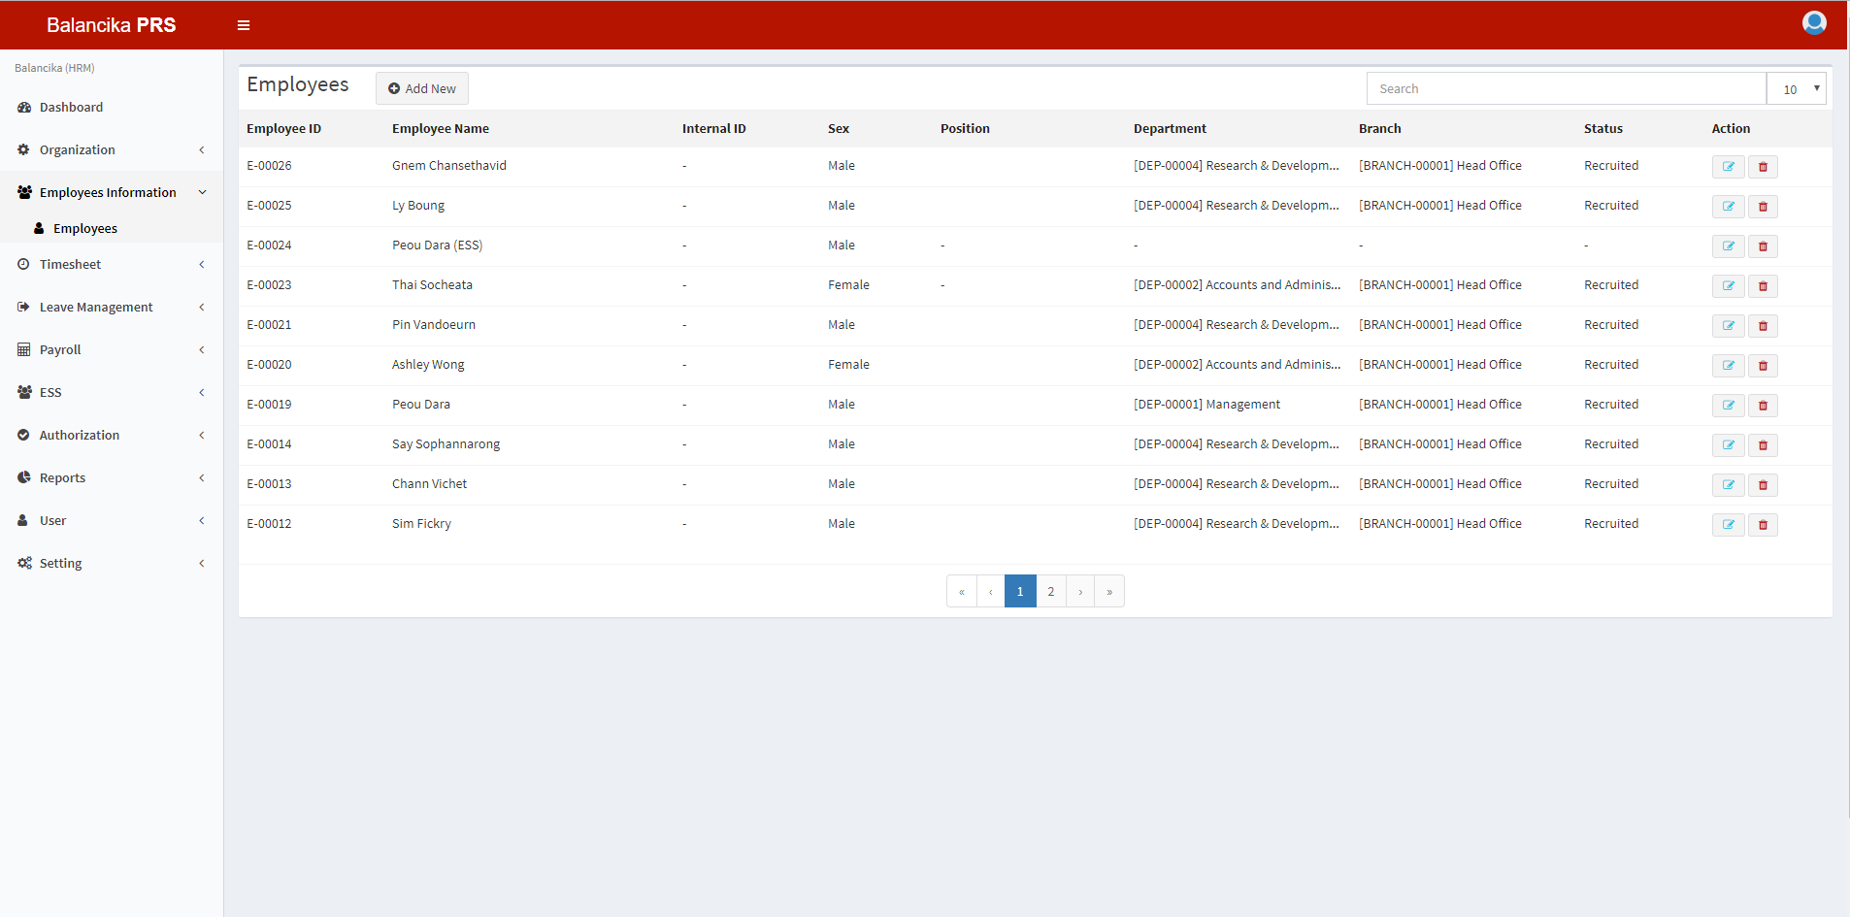Collapse the Employees Information menu
Screen dimensions: 1850x917
(x=112, y=192)
